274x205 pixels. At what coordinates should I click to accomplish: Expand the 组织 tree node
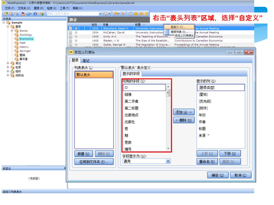8,71
